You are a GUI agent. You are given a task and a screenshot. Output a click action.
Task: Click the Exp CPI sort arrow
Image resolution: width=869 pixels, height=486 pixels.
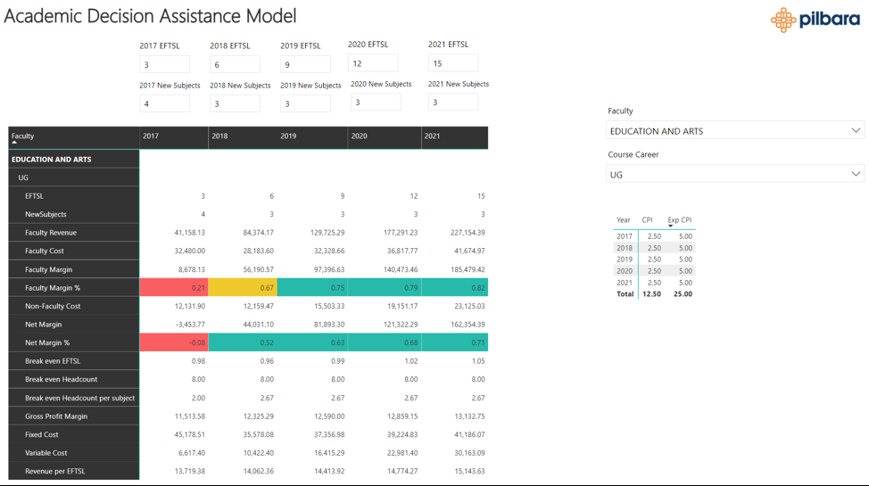(670, 227)
